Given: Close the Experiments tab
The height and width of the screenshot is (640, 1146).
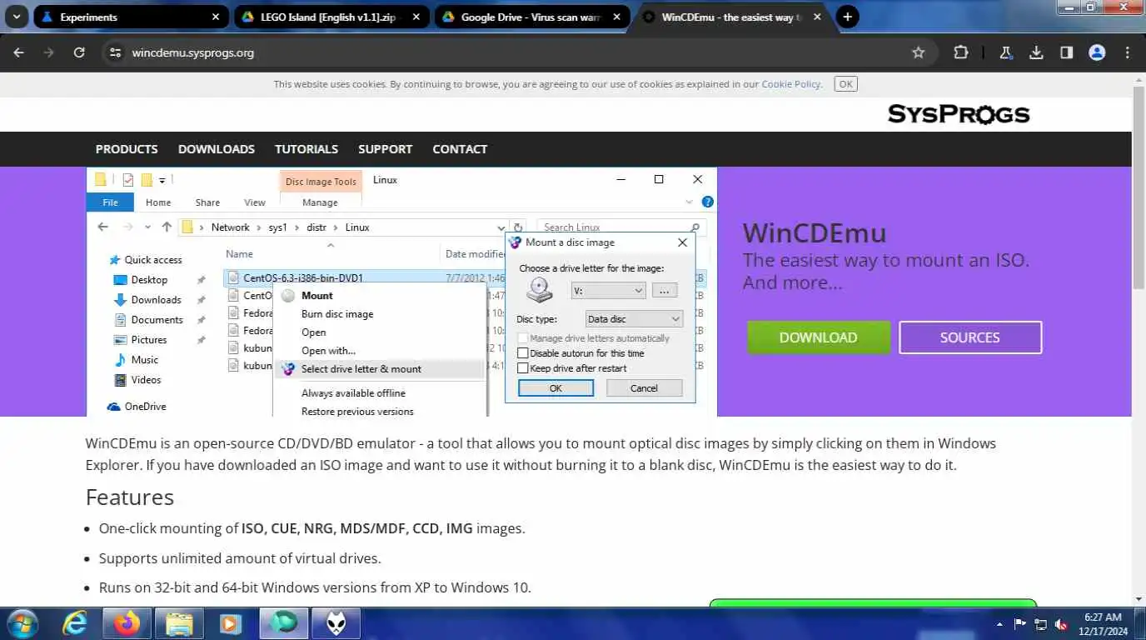Looking at the screenshot, I should click(216, 17).
